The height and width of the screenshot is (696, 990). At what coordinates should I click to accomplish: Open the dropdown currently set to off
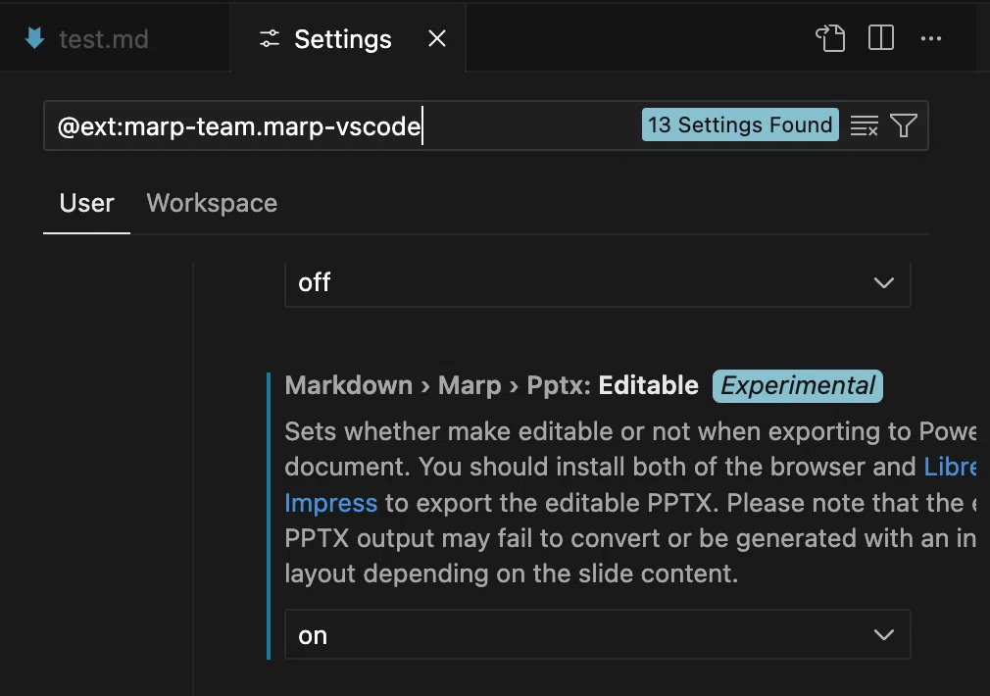point(597,283)
